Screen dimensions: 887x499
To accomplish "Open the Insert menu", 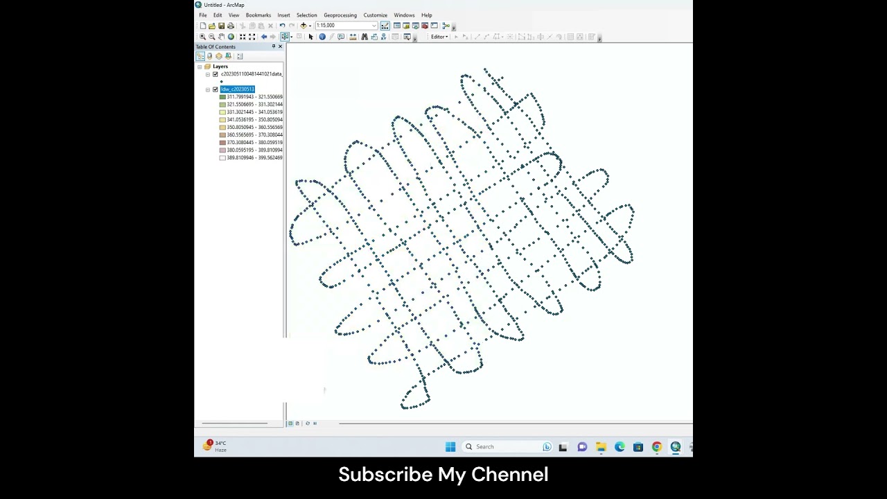I will coord(284,15).
